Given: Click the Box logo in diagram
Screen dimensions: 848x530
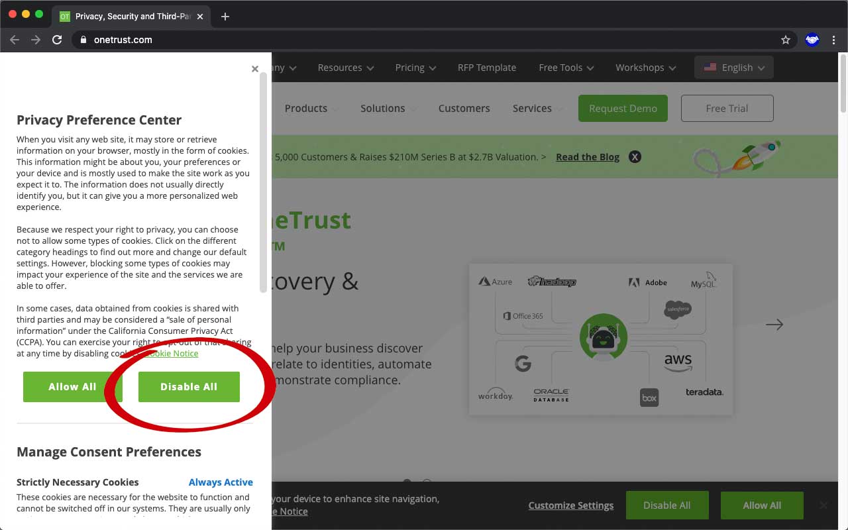Looking at the screenshot, I should (649, 397).
